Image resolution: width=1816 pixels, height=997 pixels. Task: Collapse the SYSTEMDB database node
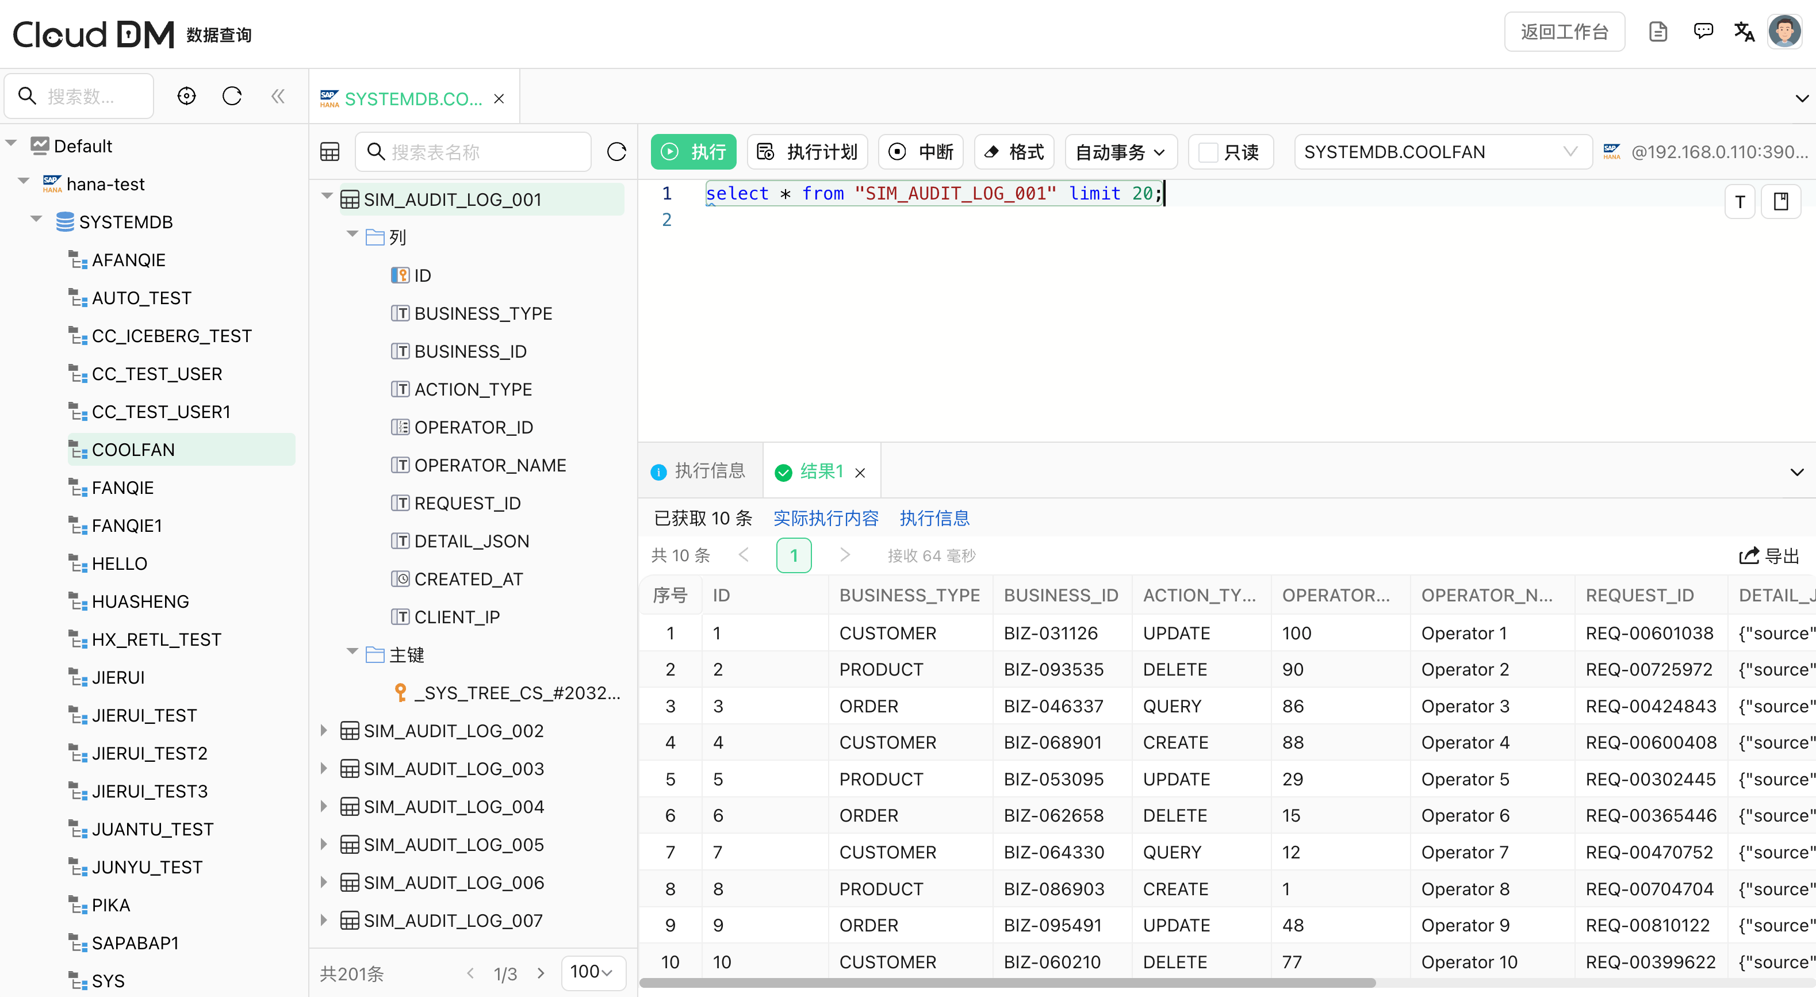pyautogui.click(x=37, y=220)
